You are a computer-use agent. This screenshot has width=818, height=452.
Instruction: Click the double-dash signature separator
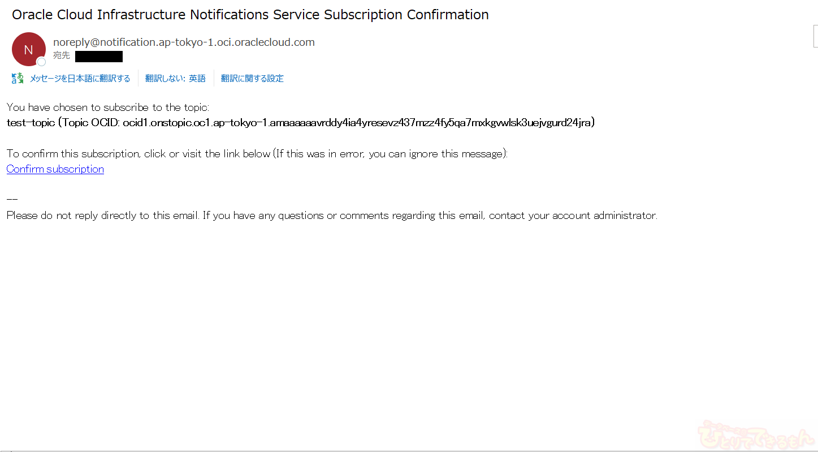click(12, 200)
